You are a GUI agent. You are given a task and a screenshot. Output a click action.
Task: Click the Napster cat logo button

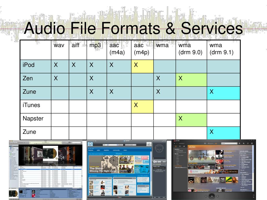[90, 144]
